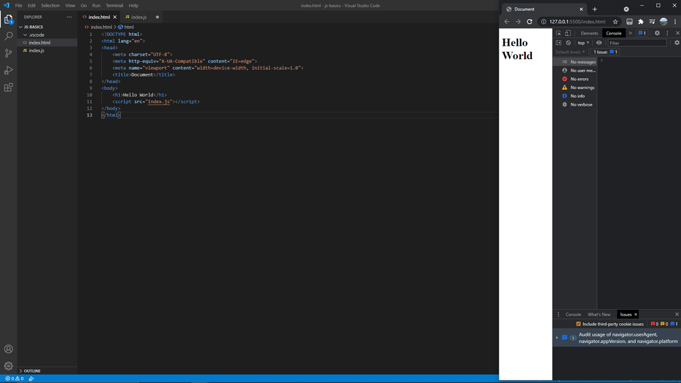Select the No warnings console filter
Viewport: 681px width, 383px height.
click(x=575, y=88)
